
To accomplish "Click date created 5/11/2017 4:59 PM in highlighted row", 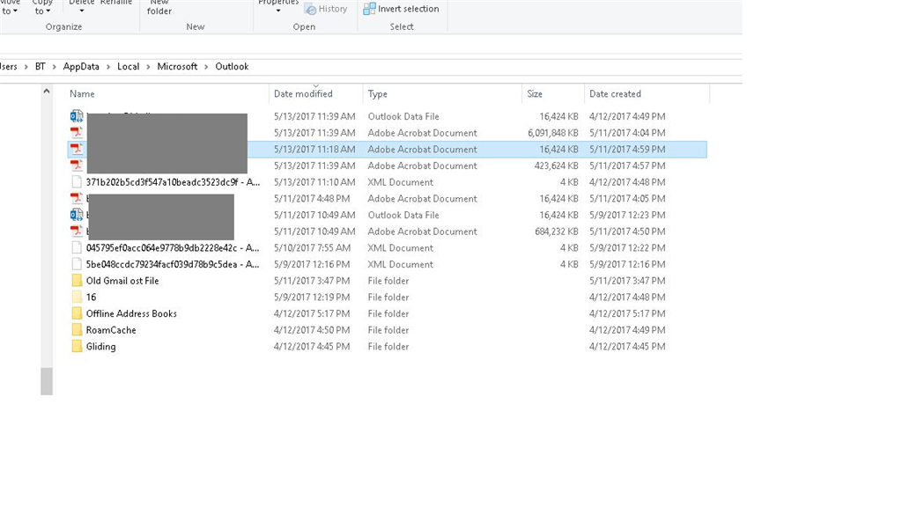I will [627, 150].
